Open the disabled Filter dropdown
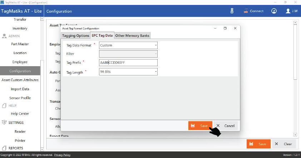Viewport: 301px width, 158px height. tap(128, 54)
